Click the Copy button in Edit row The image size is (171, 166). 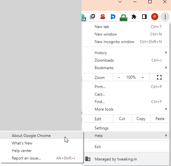(141, 119)
